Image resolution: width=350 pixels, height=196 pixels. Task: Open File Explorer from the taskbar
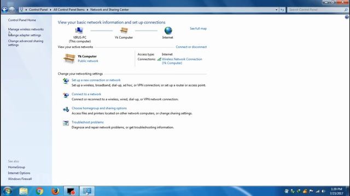coord(24,191)
